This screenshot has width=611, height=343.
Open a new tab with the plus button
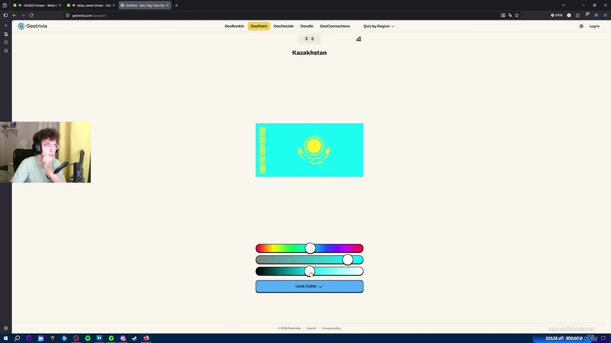[x=176, y=5]
